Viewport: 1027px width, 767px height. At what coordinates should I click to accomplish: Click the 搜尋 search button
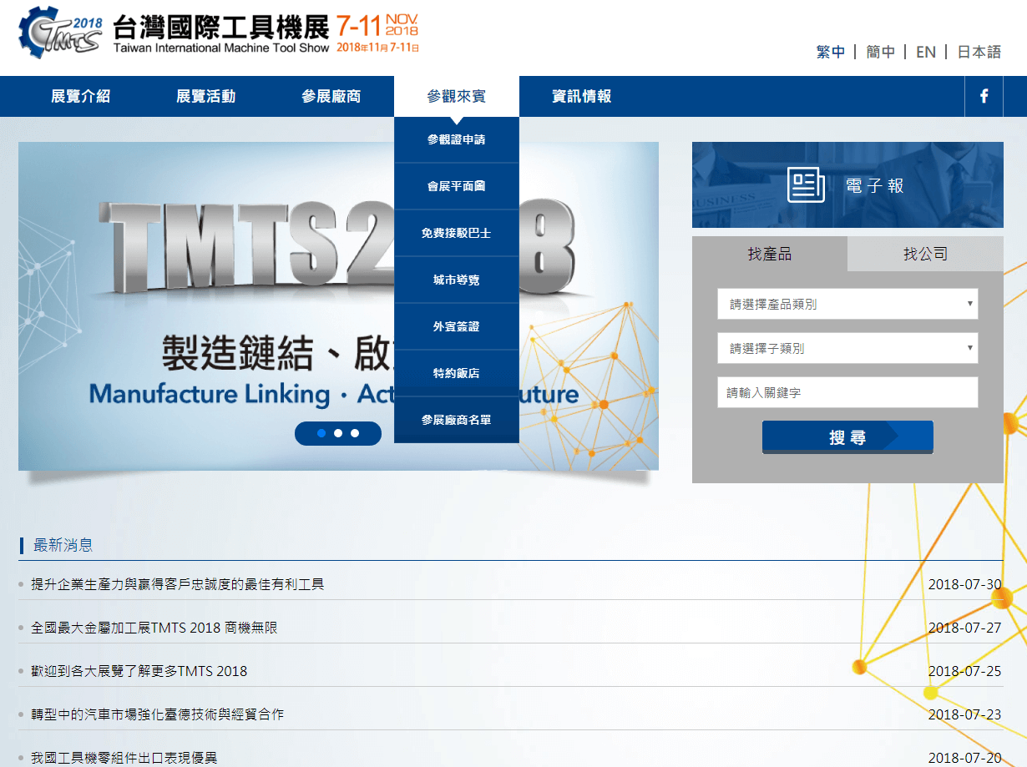847,436
